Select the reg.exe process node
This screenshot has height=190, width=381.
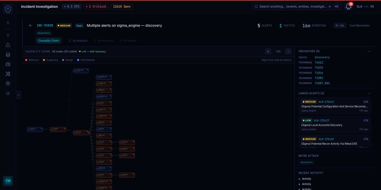[x=104, y=162]
